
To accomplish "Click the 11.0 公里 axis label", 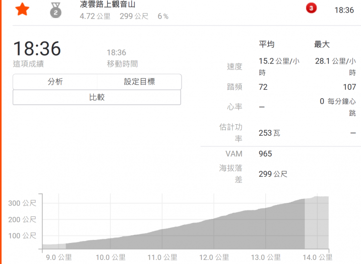I will [x=162, y=257].
